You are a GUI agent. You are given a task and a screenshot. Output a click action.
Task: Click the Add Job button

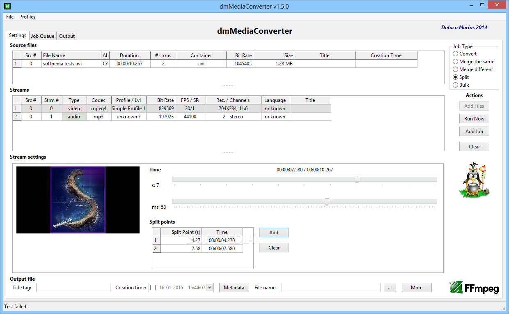click(474, 132)
